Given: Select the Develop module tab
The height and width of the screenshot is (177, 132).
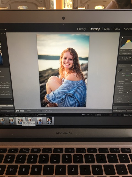Looking at the screenshot, I should [x=95, y=29].
